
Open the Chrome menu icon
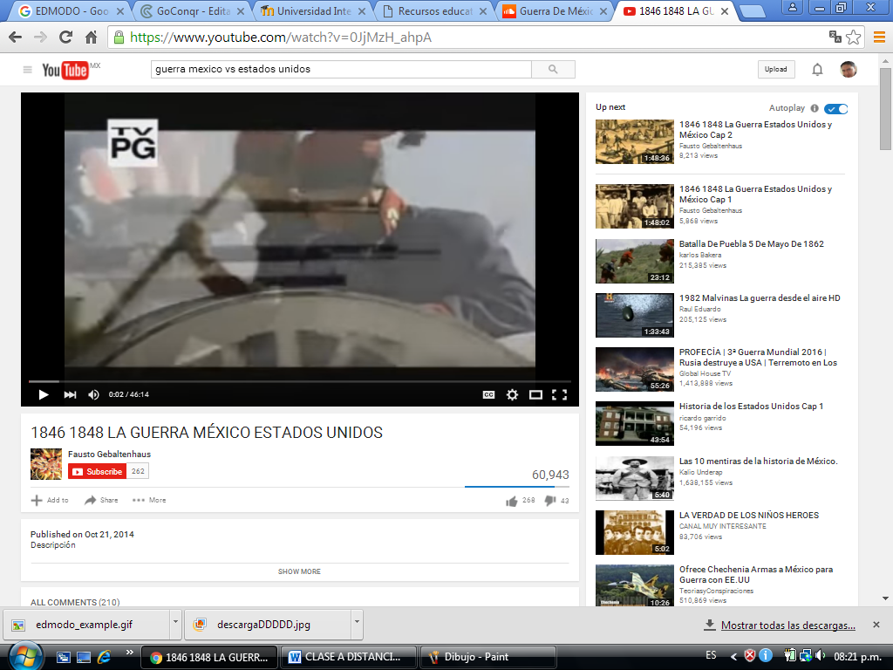tap(879, 38)
